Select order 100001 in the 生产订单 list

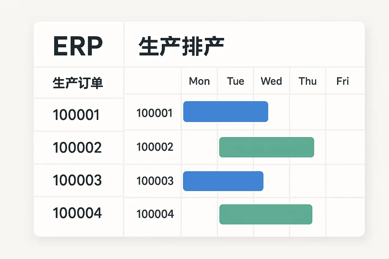pyautogui.click(x=76, y=115)
